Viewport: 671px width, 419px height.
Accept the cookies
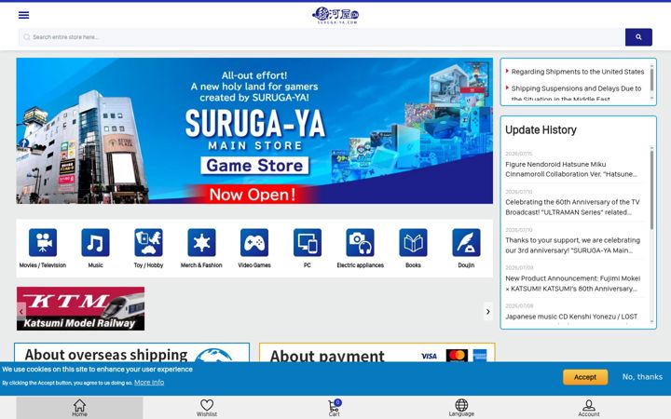coord(585,377)
